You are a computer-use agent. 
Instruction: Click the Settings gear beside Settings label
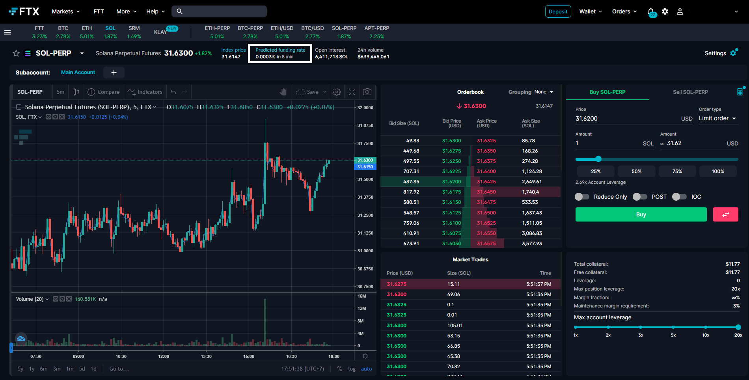tap(734, 53)
